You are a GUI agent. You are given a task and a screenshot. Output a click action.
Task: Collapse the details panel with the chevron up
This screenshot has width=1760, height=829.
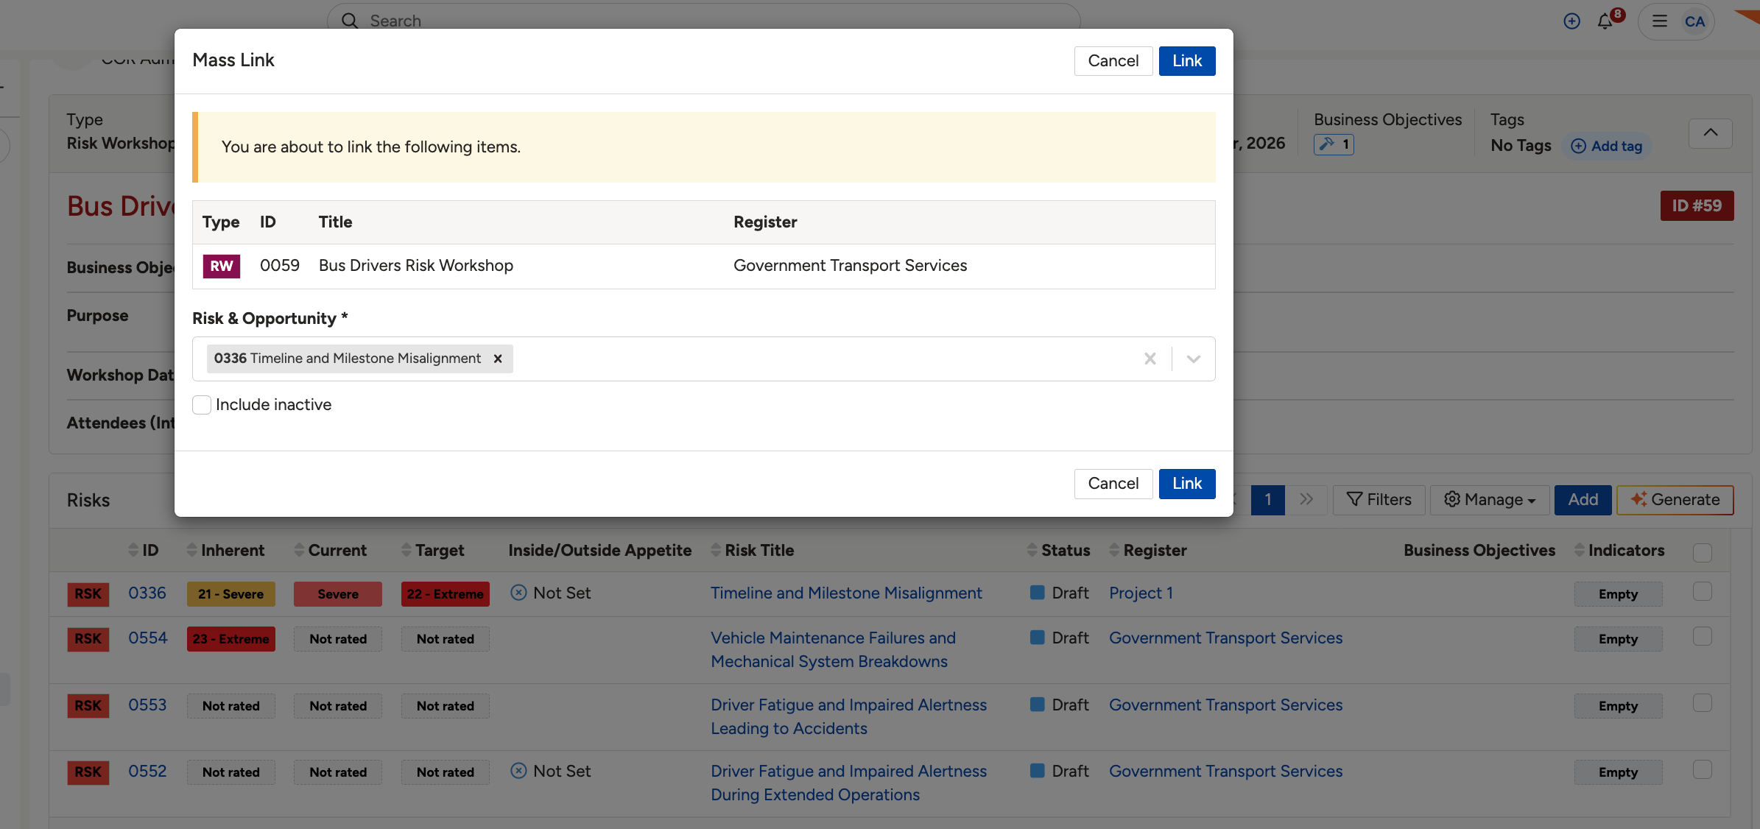click(x=1711, y=133)
